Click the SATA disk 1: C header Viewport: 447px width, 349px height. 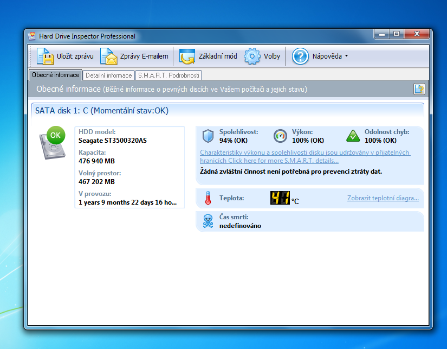102,111
